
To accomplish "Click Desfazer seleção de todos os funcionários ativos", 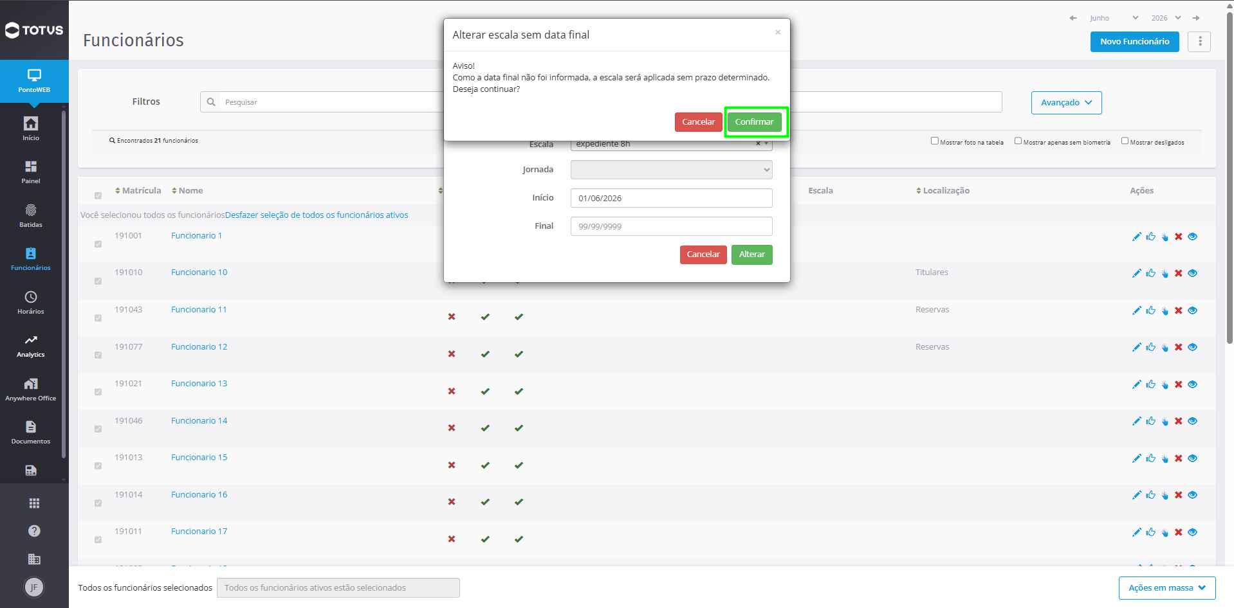I will 317,215.
